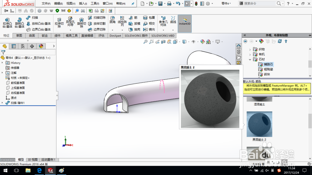This screenshot has height=175, width=312.
Task: Click the Intersect (相交) tool
Action: click(149, 24)
